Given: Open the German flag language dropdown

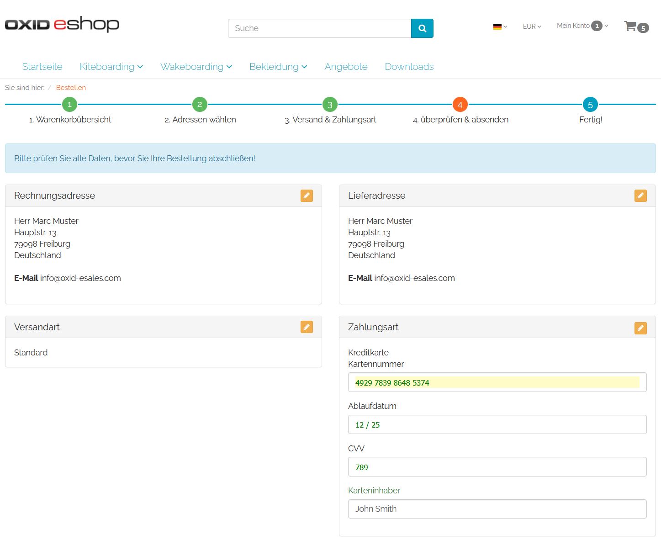Looking at the screenshot, I should point(500,26).
